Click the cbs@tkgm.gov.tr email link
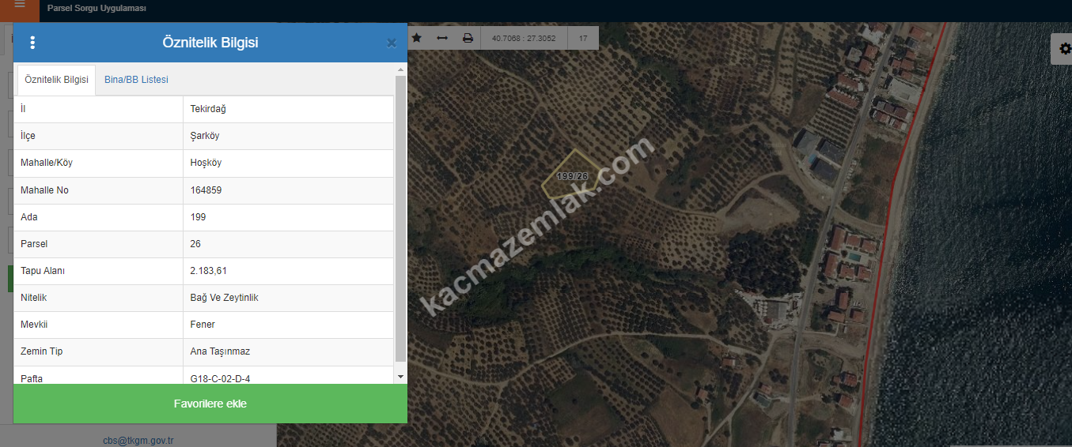1072x447 pixels. [x=138, y=440]
